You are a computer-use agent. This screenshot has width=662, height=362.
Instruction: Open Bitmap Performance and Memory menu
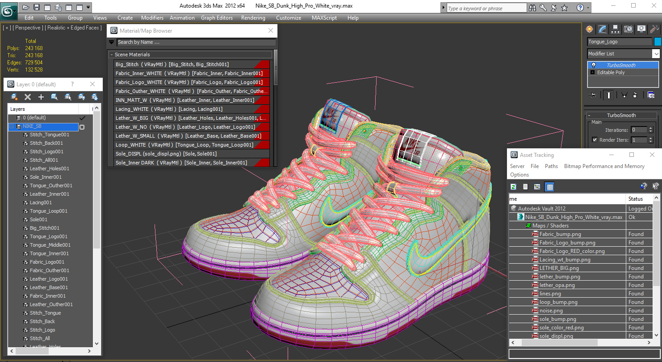pyautogui.click(x=604, y=166)
